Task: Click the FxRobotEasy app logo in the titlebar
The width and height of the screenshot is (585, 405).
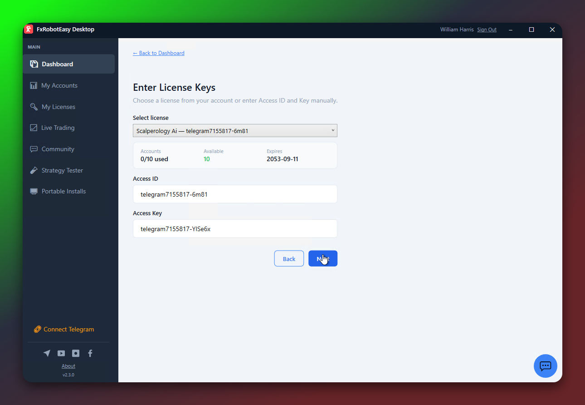Action: 29,29
